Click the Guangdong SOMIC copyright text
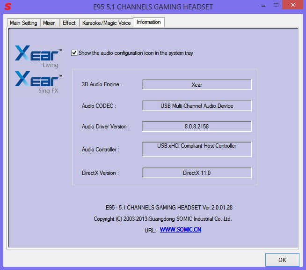 (x=163, y=219)
